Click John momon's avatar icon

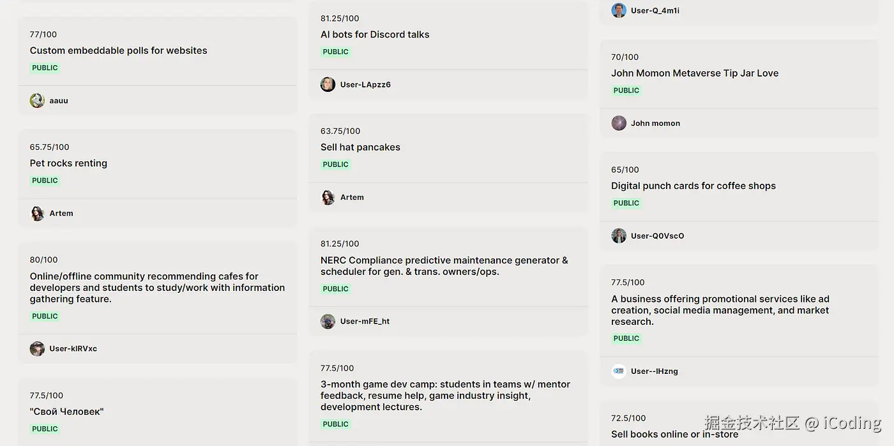point(619,123)
